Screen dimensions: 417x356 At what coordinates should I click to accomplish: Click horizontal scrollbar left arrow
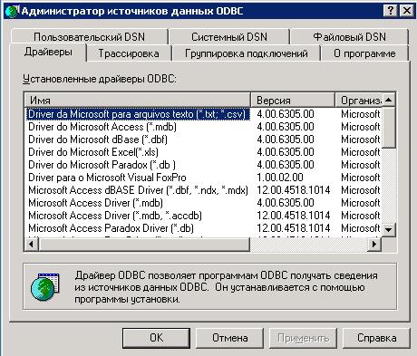click(x=32, y=244)
